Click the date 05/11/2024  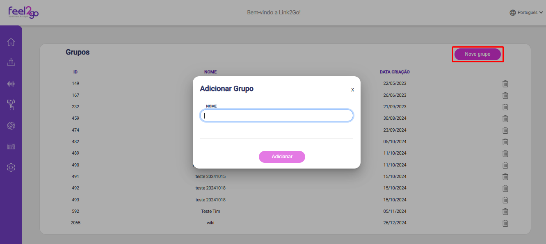(x=395, y=211)
